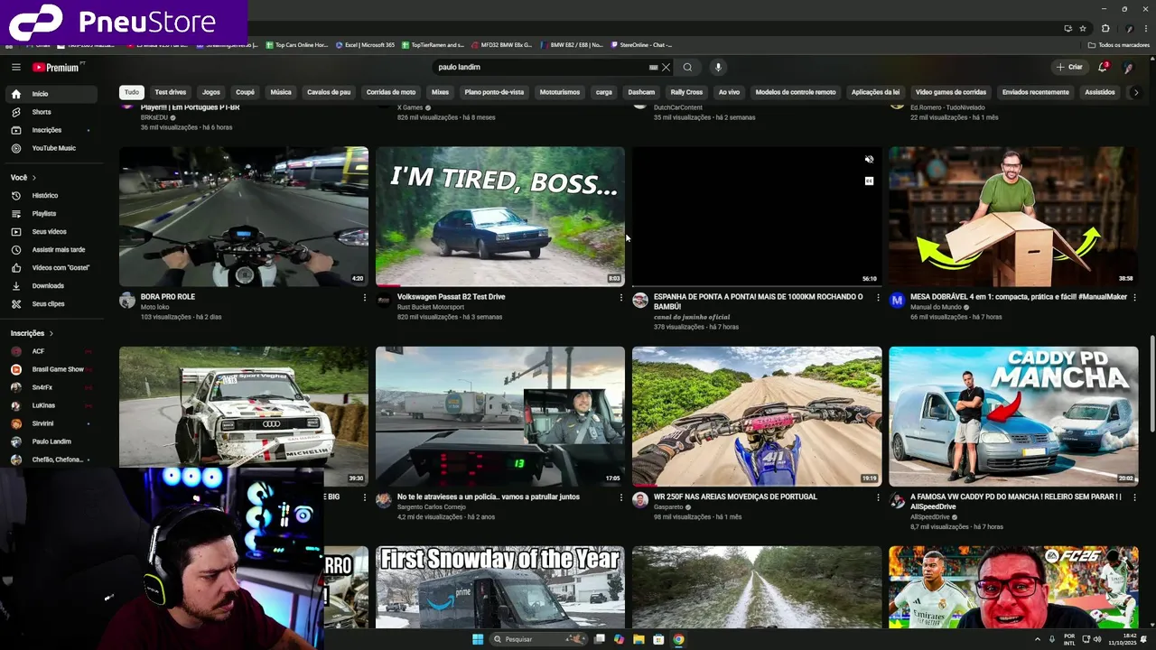Open options for ESPANHA DE PONTA video

878,297
